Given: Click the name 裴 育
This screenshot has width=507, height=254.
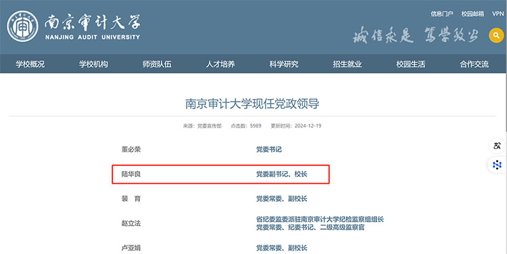Looking at the screenshot, I should 131,199.
